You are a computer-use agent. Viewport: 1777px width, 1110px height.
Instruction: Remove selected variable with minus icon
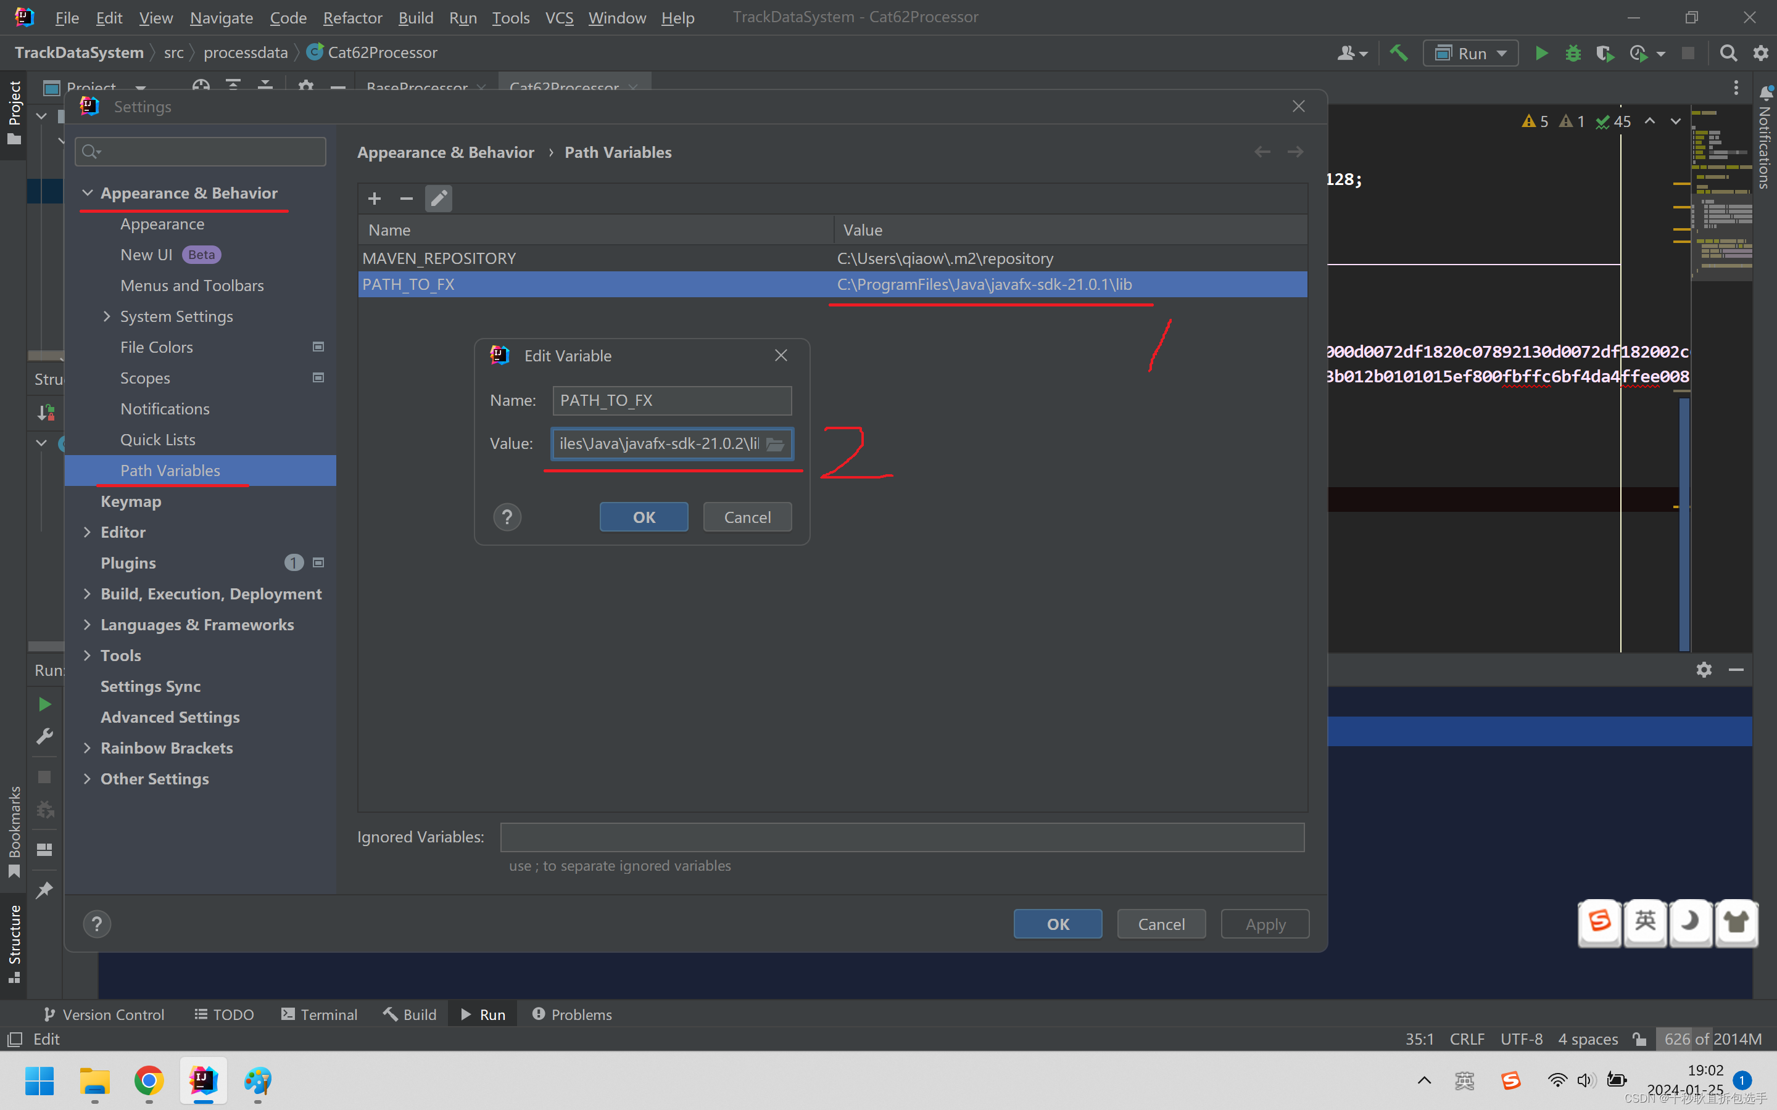click(x=406, y=198)
